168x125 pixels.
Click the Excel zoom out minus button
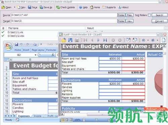point(84,120)
